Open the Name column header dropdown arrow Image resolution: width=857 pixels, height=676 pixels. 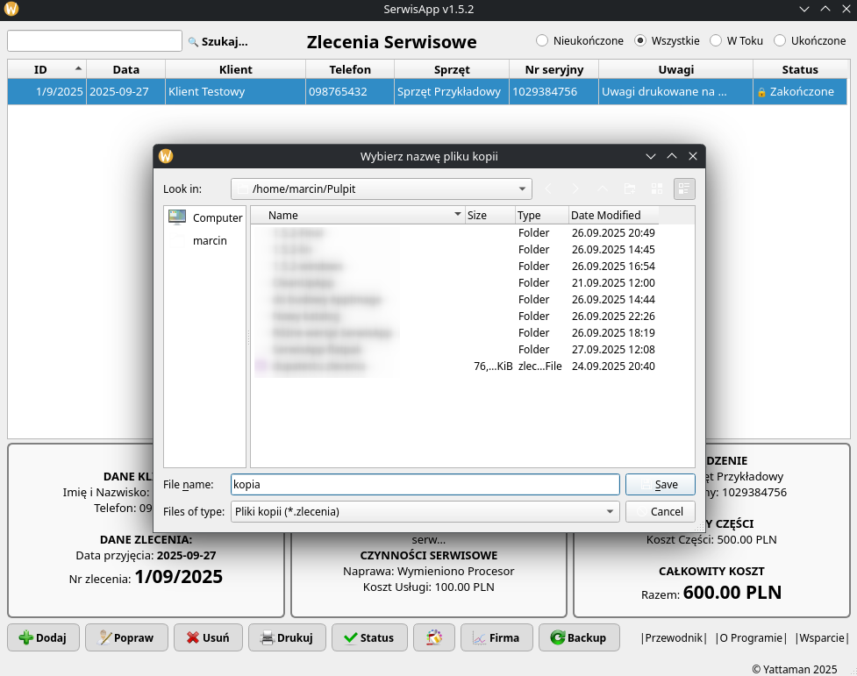pos(457,215)
